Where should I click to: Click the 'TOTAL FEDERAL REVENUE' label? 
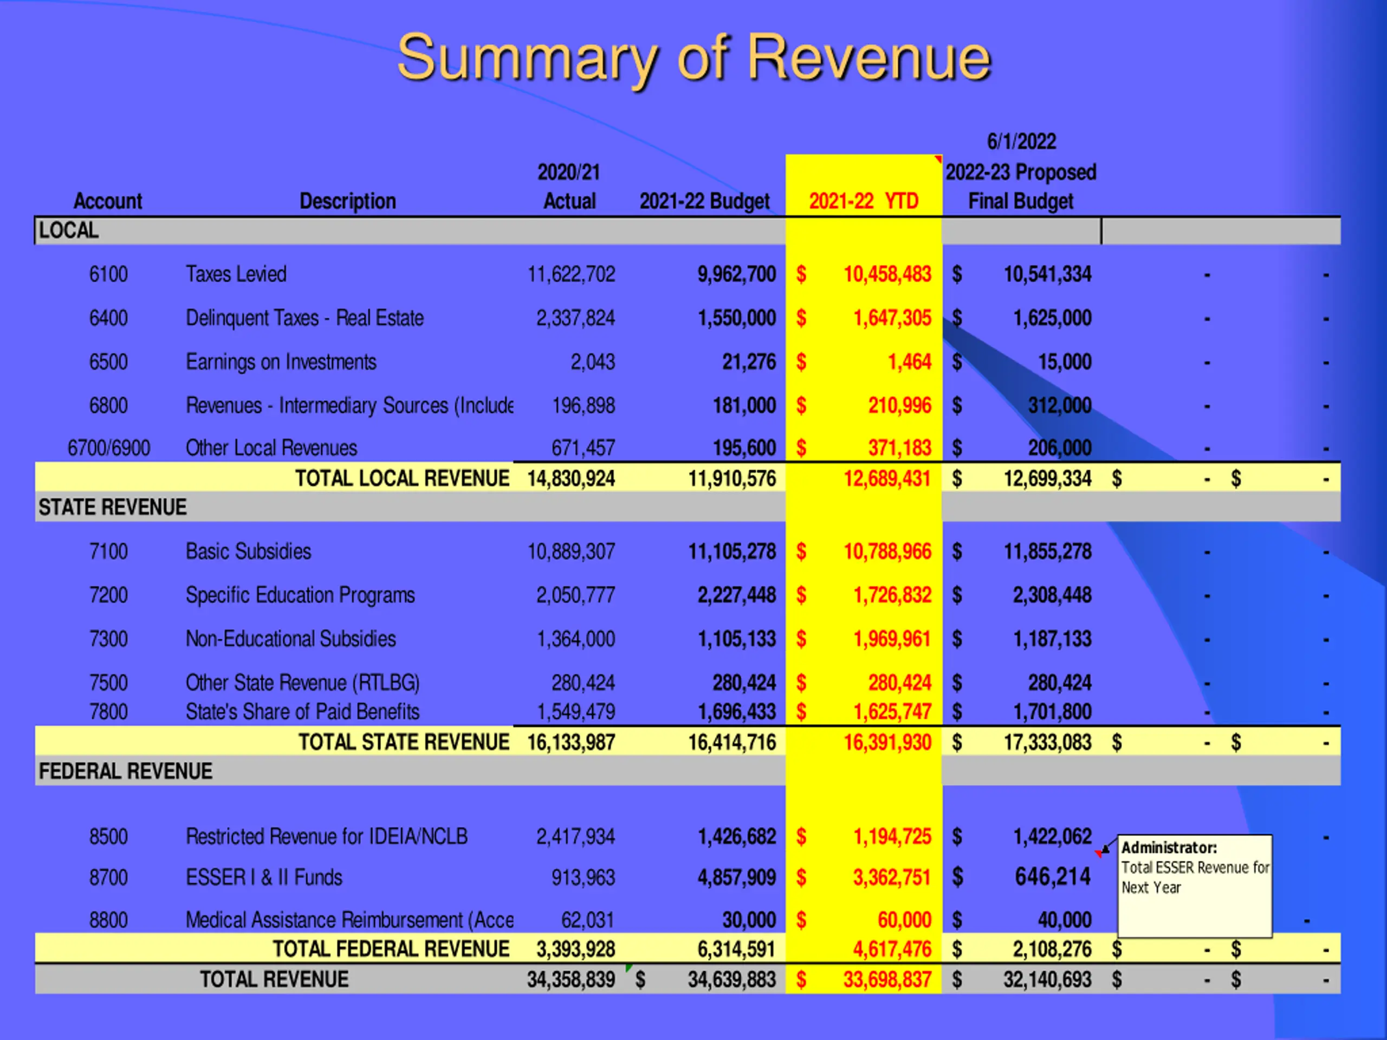click(391, 949)
